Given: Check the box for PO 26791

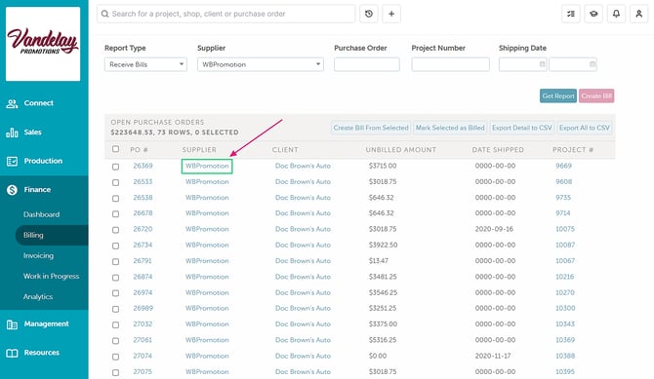Looking at the screenshot, I should (x=115, y=261).
